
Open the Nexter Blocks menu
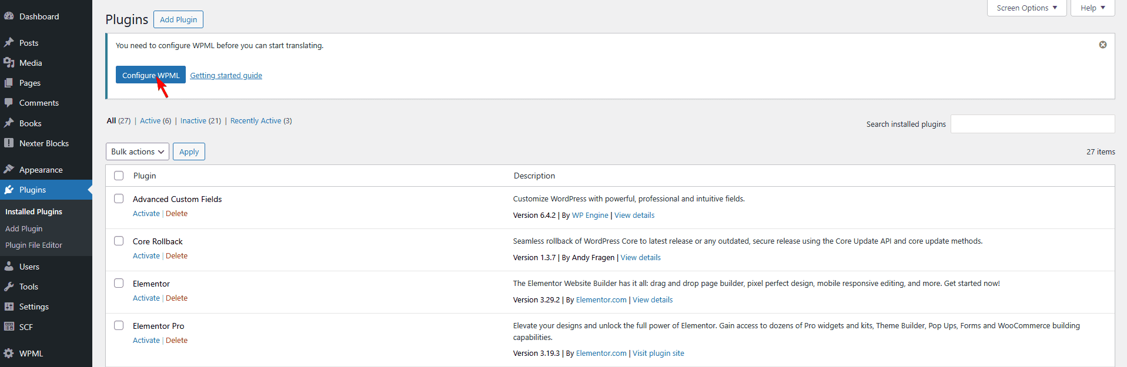click(44, 143)
